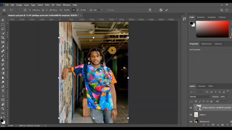Open the File menu
232x130 pixels.
[7, 5]
